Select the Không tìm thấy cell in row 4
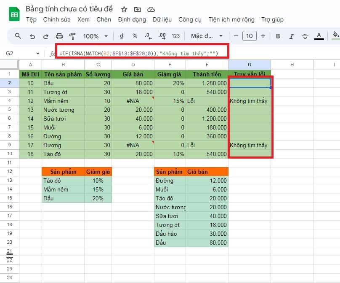The width and height of the screenshot is (340, 283). (x=250, y=101)
